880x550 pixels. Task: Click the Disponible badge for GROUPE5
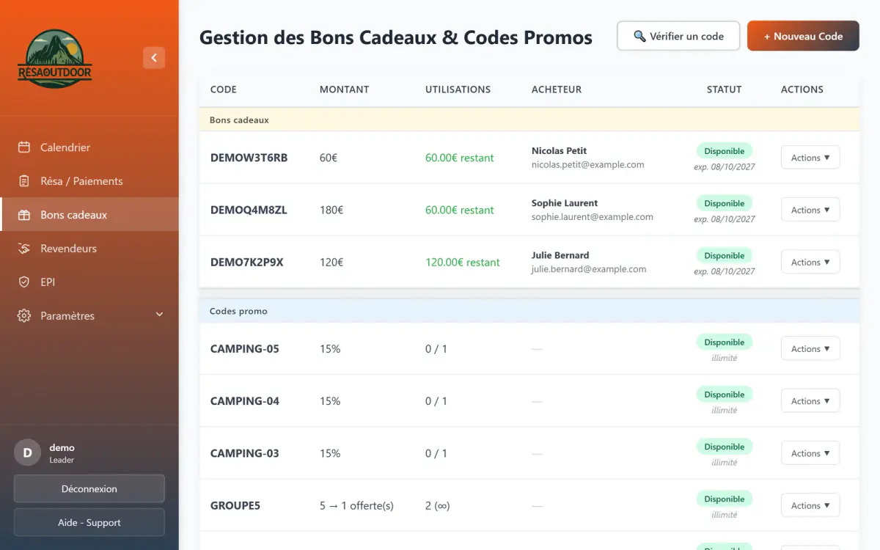click(x=725, y=499)
